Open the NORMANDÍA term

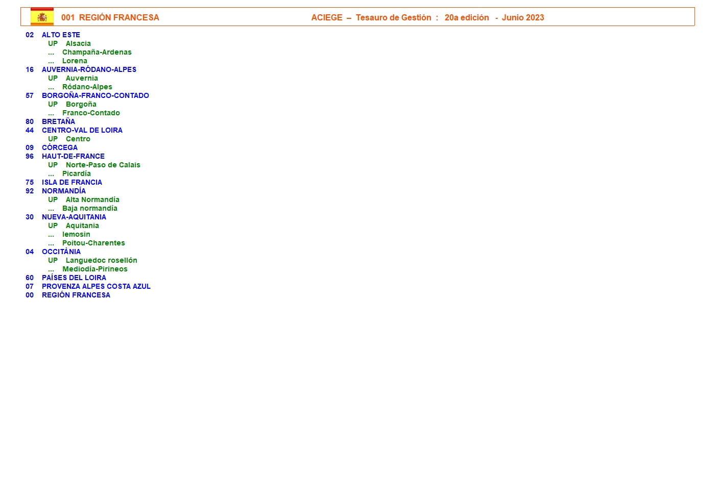pyautogui.click(x=64, y=191)
